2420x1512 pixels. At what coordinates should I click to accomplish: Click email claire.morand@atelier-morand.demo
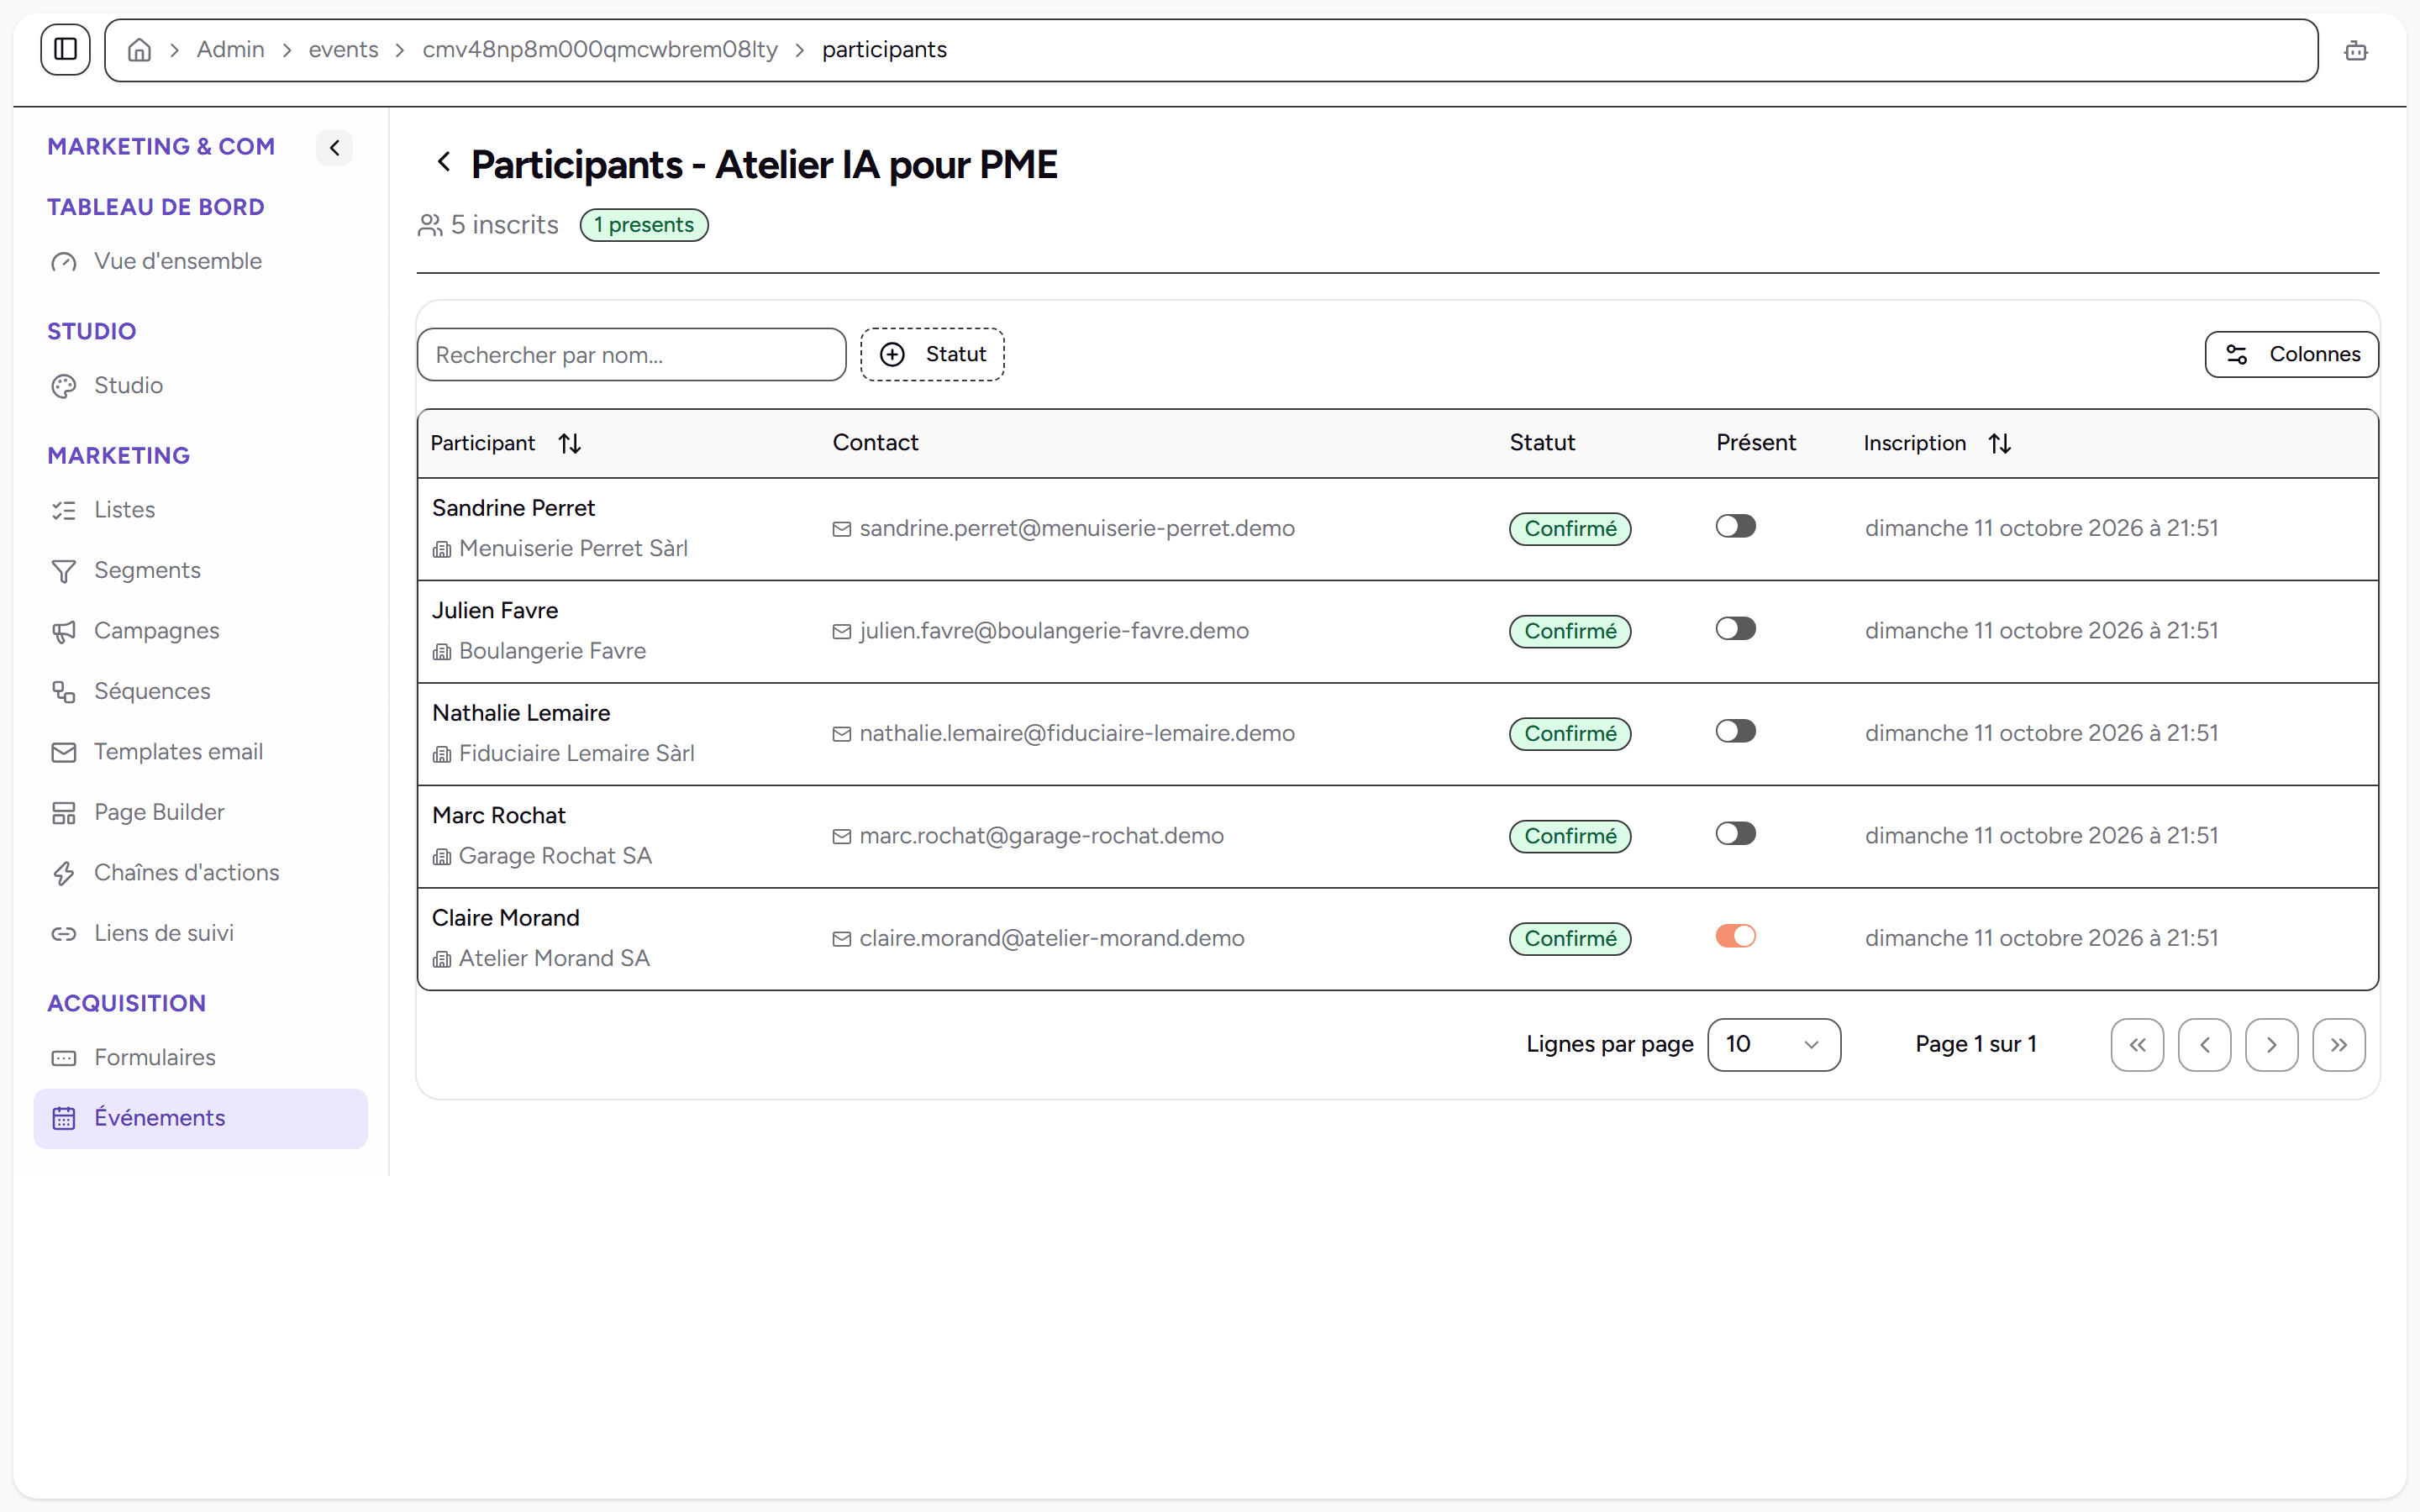tap(1052, 939)
